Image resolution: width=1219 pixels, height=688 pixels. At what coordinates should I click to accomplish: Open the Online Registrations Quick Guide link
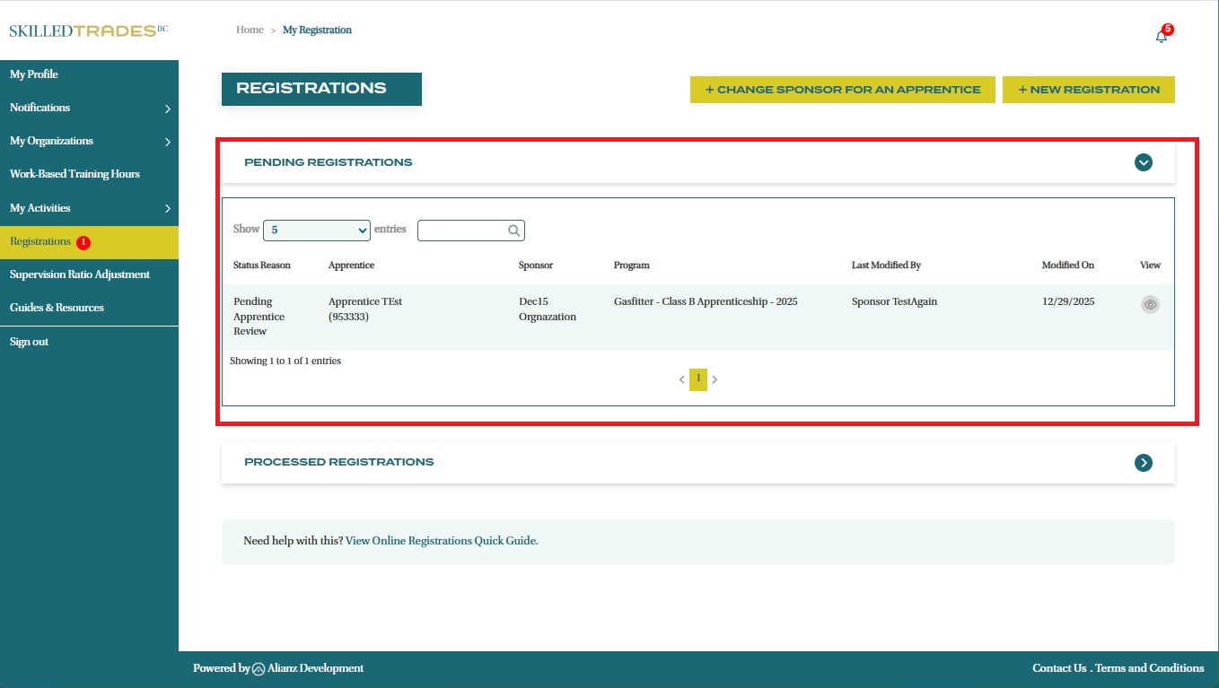tap(442, 541)
